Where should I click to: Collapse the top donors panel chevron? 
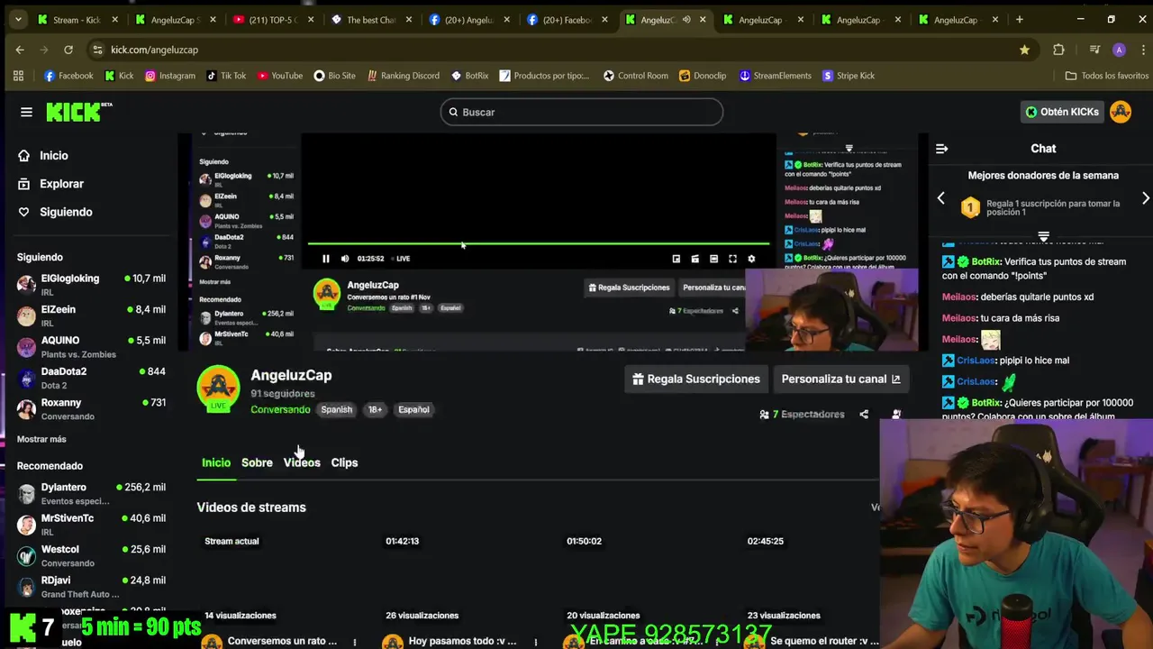point(1043,236)
